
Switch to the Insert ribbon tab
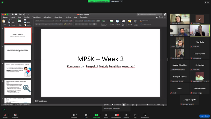pyautogui.click(x=13, y=17)
